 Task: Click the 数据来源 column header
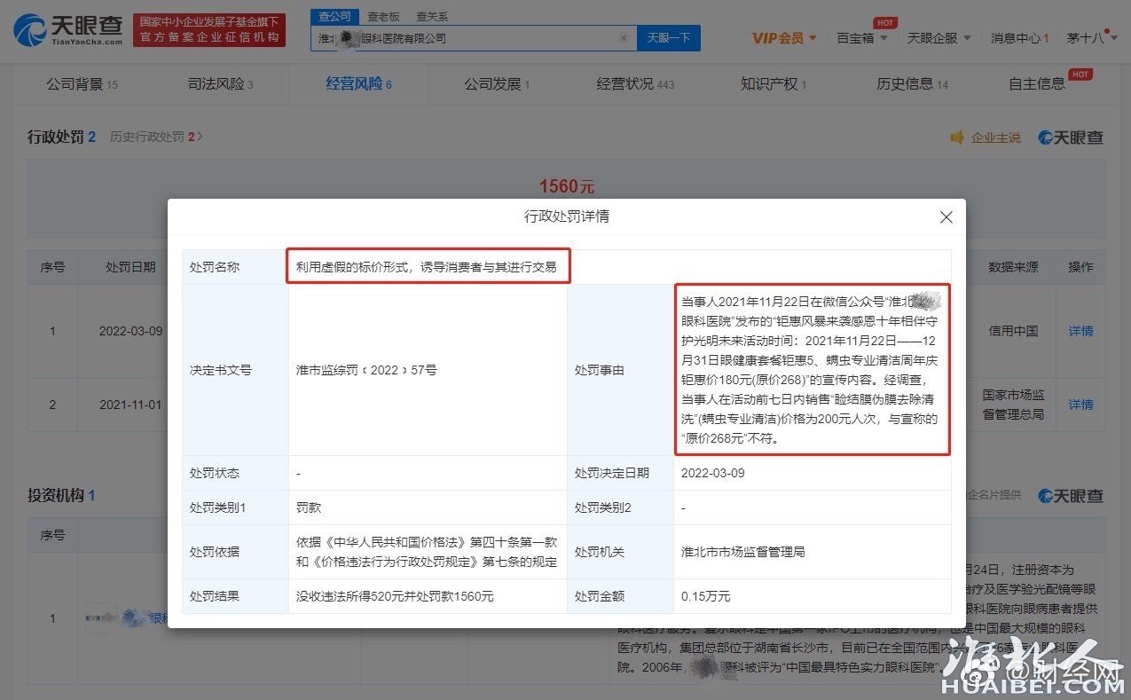[1013, 267]
